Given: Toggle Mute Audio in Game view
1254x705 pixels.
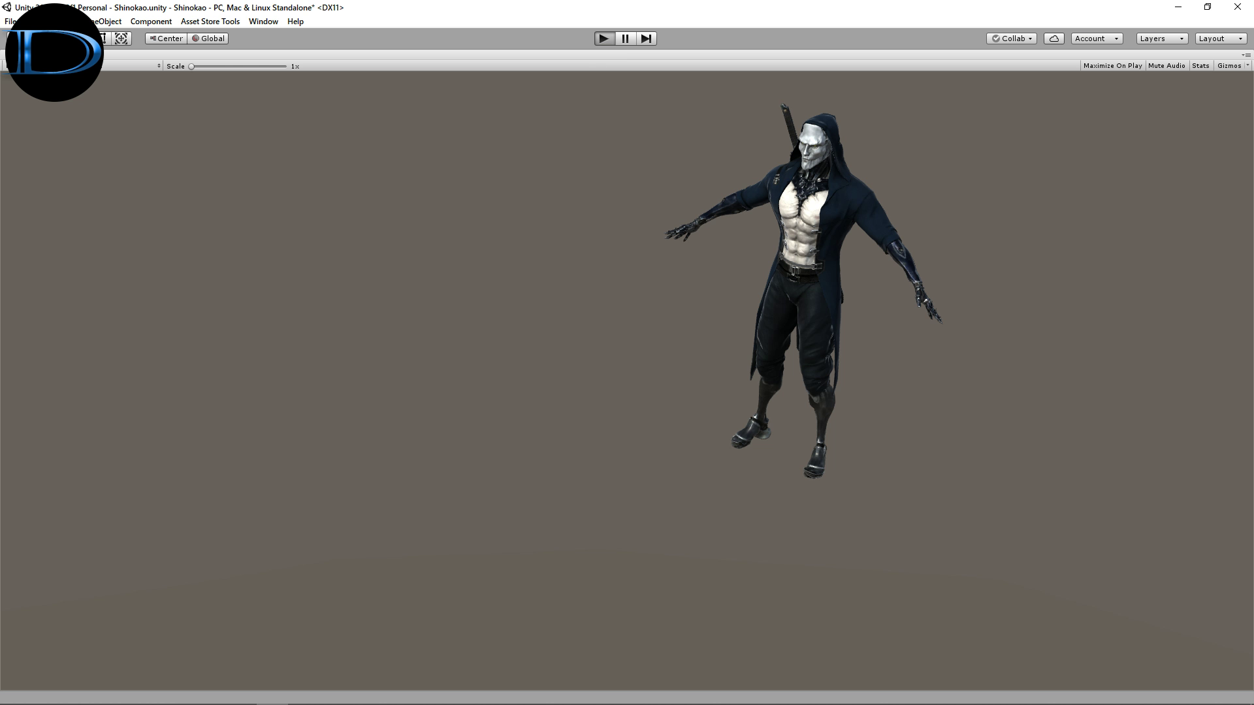Looking at the screenshot, I should (1166, 66).
